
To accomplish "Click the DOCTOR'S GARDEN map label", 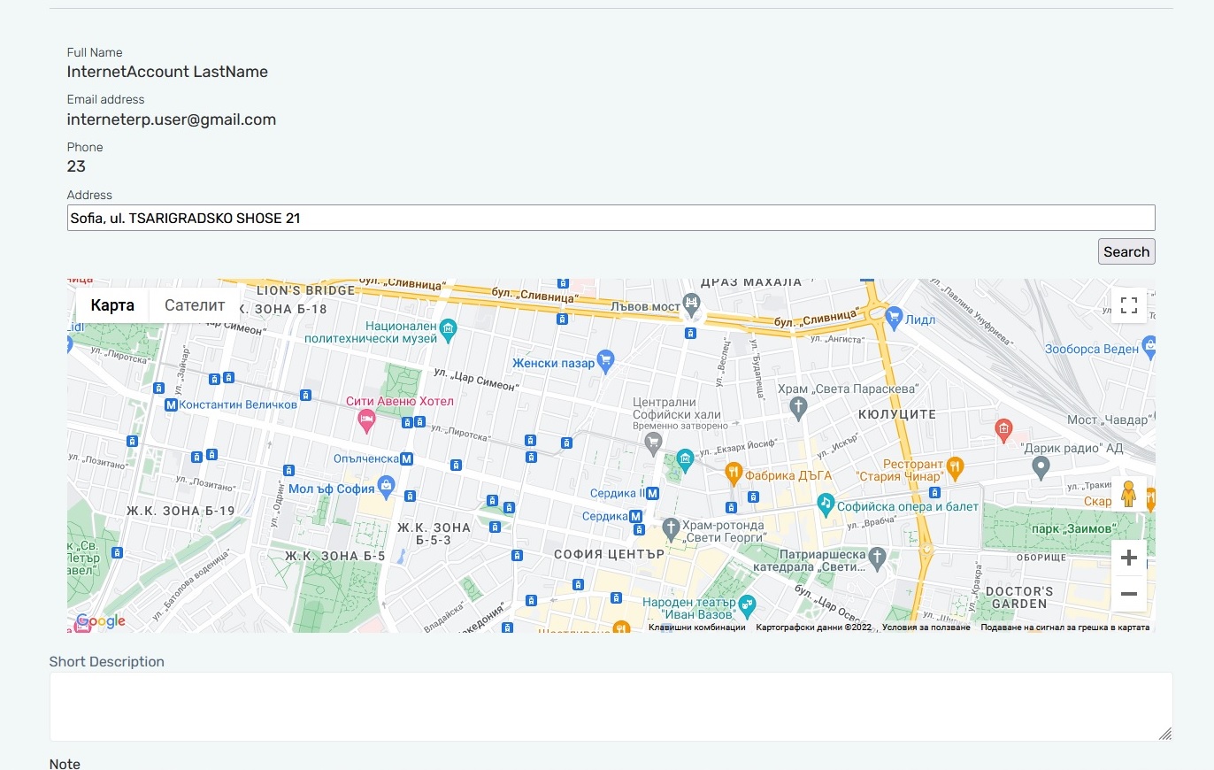I will pos(1019,597).
